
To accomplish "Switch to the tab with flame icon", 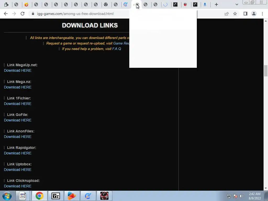I will click(x=26, y=4).
